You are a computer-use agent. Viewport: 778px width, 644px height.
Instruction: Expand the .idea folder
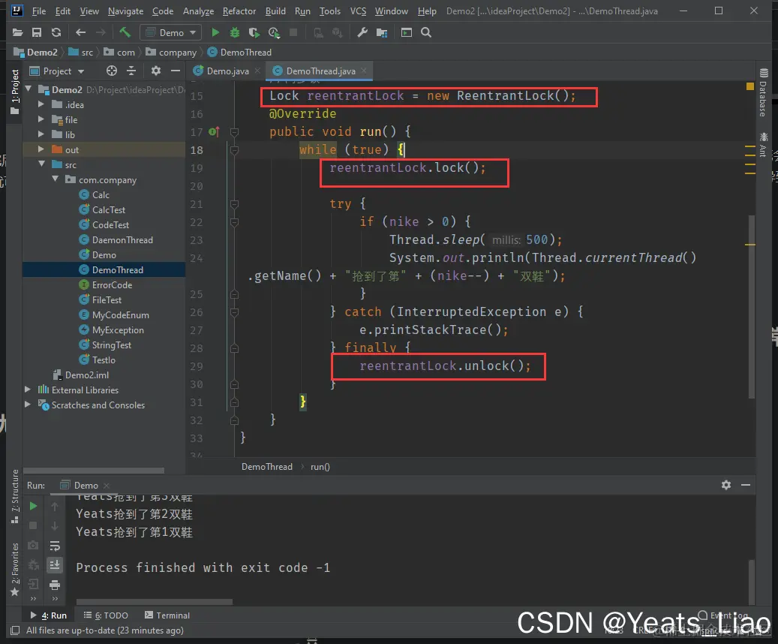[41, 104]
